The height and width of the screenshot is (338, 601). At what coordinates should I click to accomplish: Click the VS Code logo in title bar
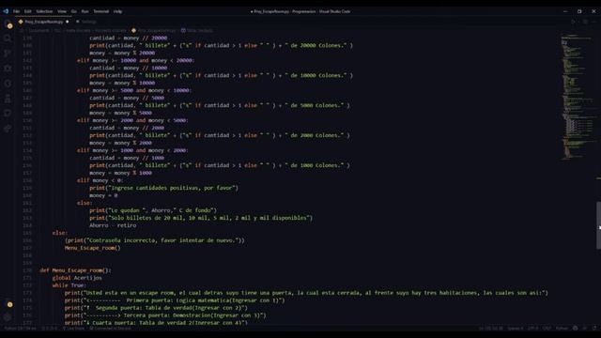(x=6, y=11)
